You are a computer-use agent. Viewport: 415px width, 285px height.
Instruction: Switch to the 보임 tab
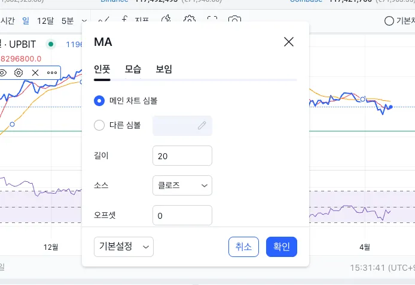pos(164,69)
